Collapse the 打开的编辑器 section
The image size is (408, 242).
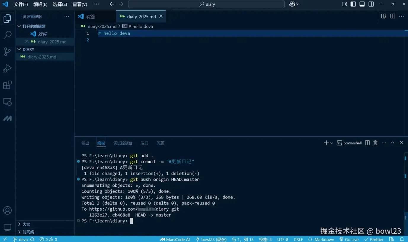pyautogui.click(x=44, y=26)
